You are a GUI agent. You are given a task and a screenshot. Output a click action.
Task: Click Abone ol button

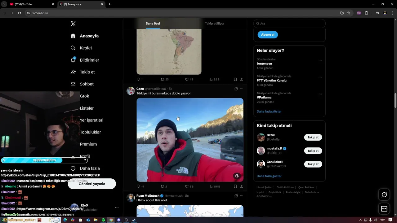click(x=268, y=35)
